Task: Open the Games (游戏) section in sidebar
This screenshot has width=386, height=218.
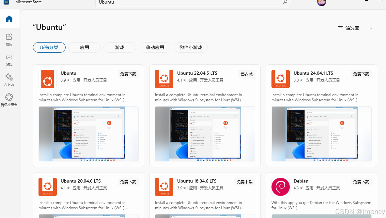Action: (9, 60)
